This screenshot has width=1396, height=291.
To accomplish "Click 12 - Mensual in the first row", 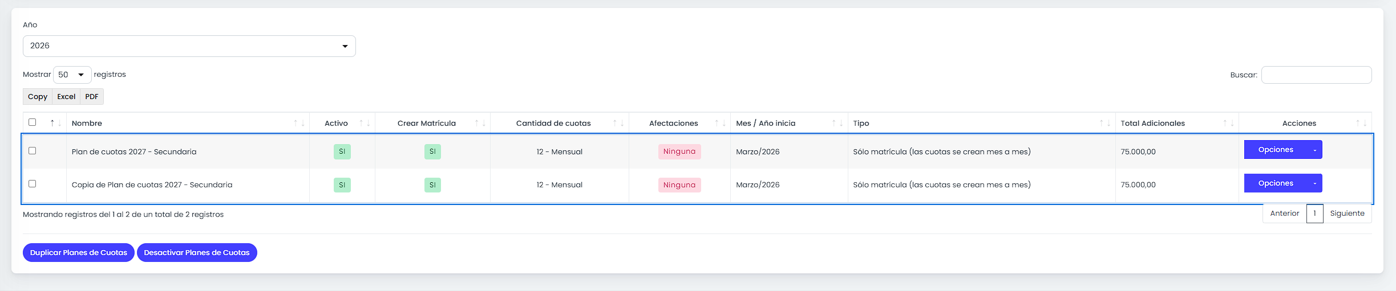I will click(x=560, y=152).
